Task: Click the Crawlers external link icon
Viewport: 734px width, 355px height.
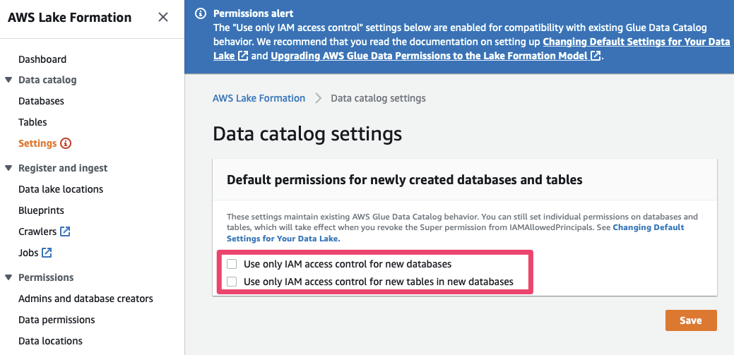Action: tap(65, 231)
